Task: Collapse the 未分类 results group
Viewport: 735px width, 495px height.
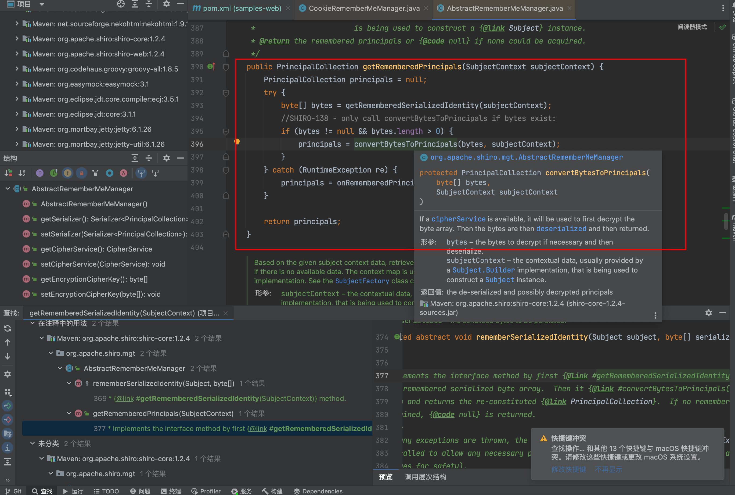Action: (32, 444)
